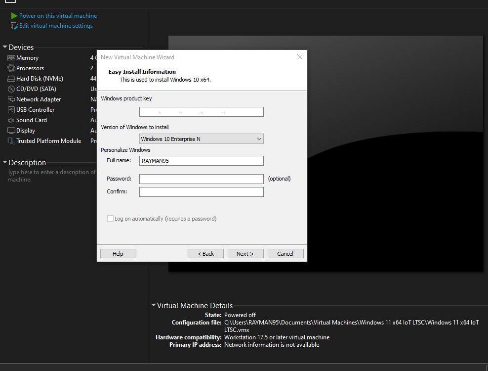Toggle Log on automatically checkbox

click(x=110, y=219)
